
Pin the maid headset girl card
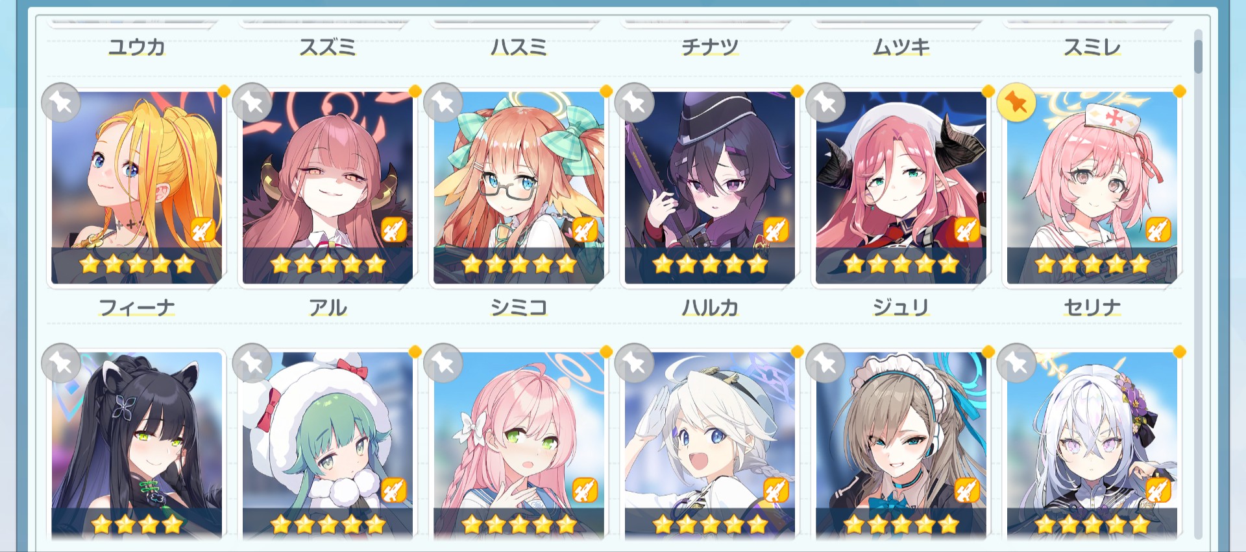pos(825,363)
